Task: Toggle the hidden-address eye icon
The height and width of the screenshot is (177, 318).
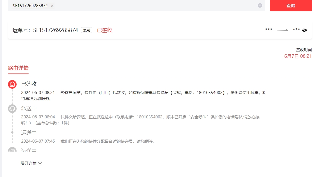Action: pyautogui.click(x=304, y=30)
